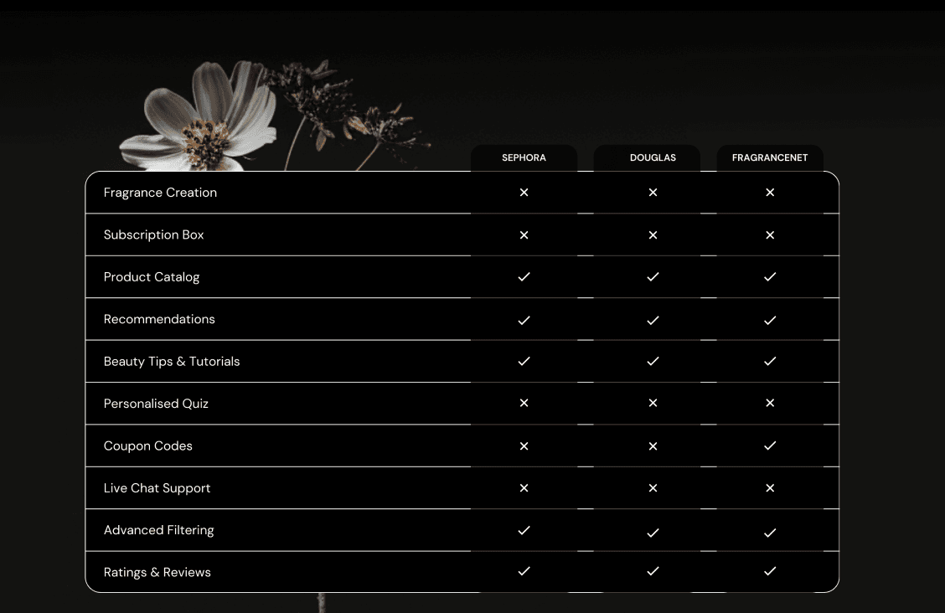Screen dimensions: 945x613
Task: Click the Douglas cross for Subscription Box
Action: point(653,234)
